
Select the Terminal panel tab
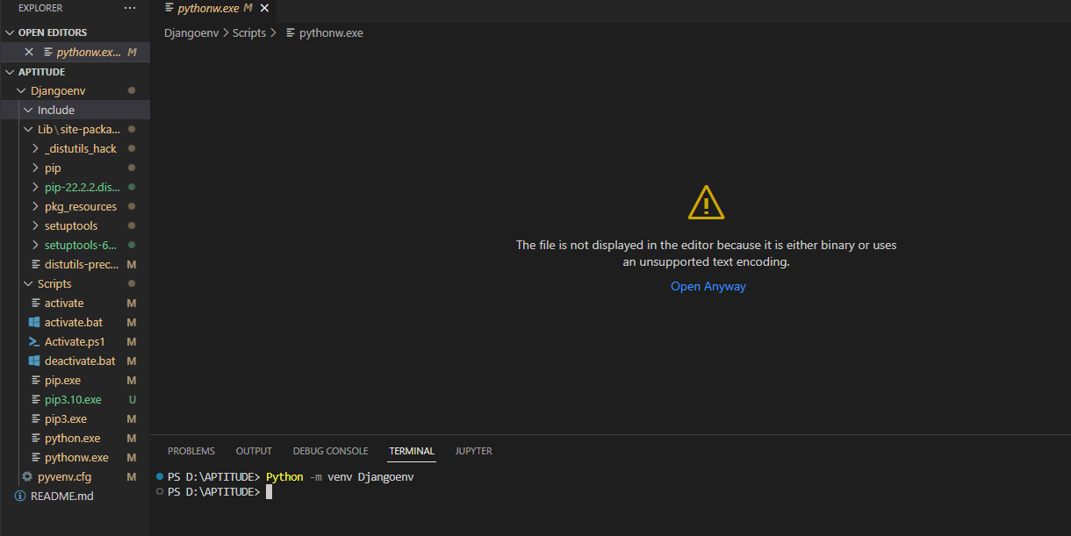click(x=412, y=451)
